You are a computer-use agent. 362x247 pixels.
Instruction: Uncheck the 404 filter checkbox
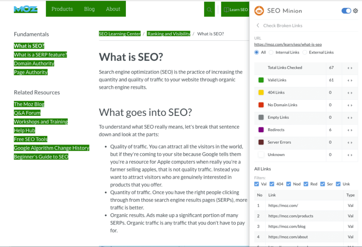[x=272, y=184]
